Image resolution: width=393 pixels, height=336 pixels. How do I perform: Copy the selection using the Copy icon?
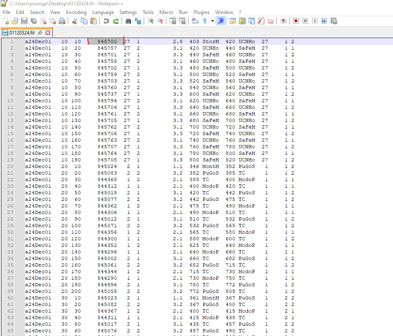pyautogui.click(x=84, y=21)
